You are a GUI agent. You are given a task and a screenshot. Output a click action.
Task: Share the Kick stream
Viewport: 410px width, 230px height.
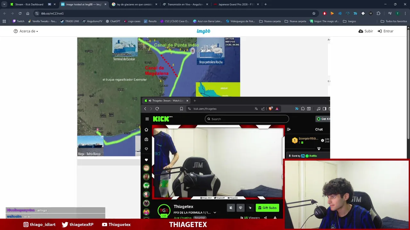click(265, 218)
